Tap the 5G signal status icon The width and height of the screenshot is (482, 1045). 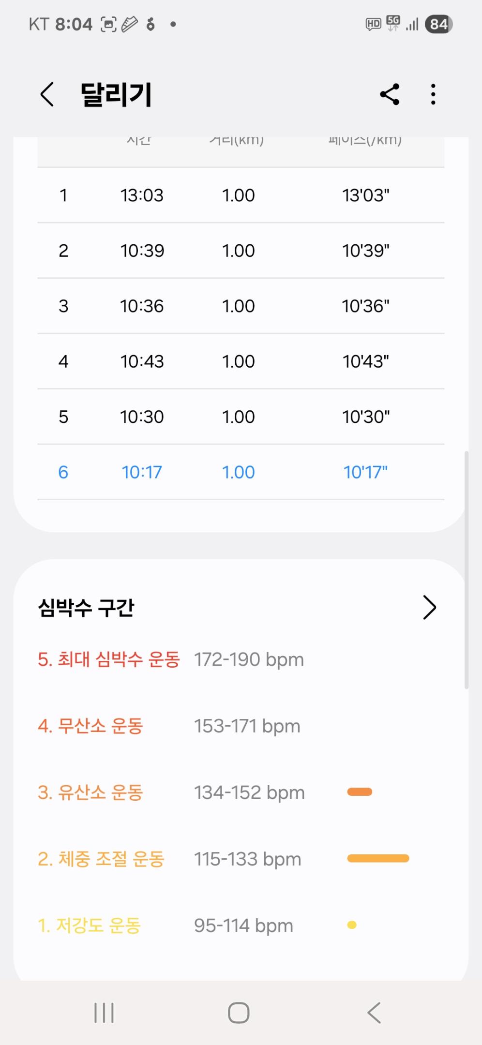click(393, 23)
